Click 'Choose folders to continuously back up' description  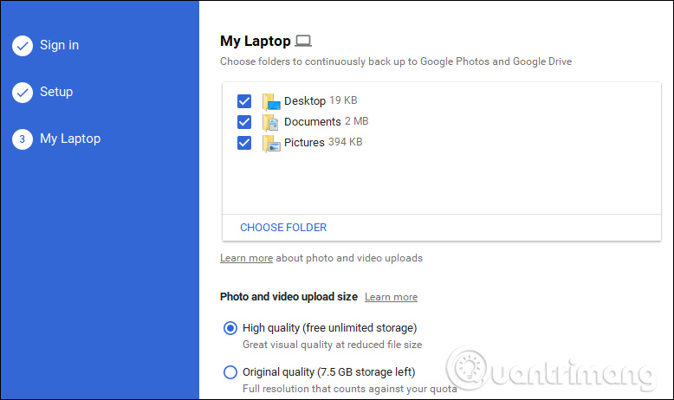coord(396,61)
